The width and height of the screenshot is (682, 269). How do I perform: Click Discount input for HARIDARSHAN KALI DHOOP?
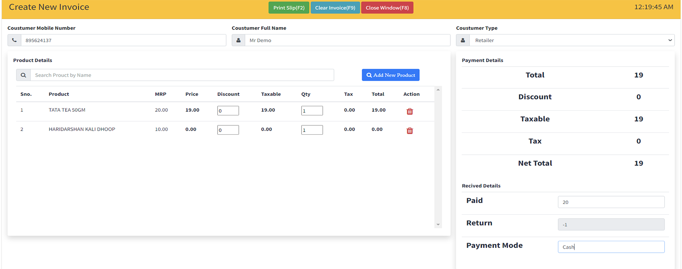pyautogui.click(x=228, y=130)
